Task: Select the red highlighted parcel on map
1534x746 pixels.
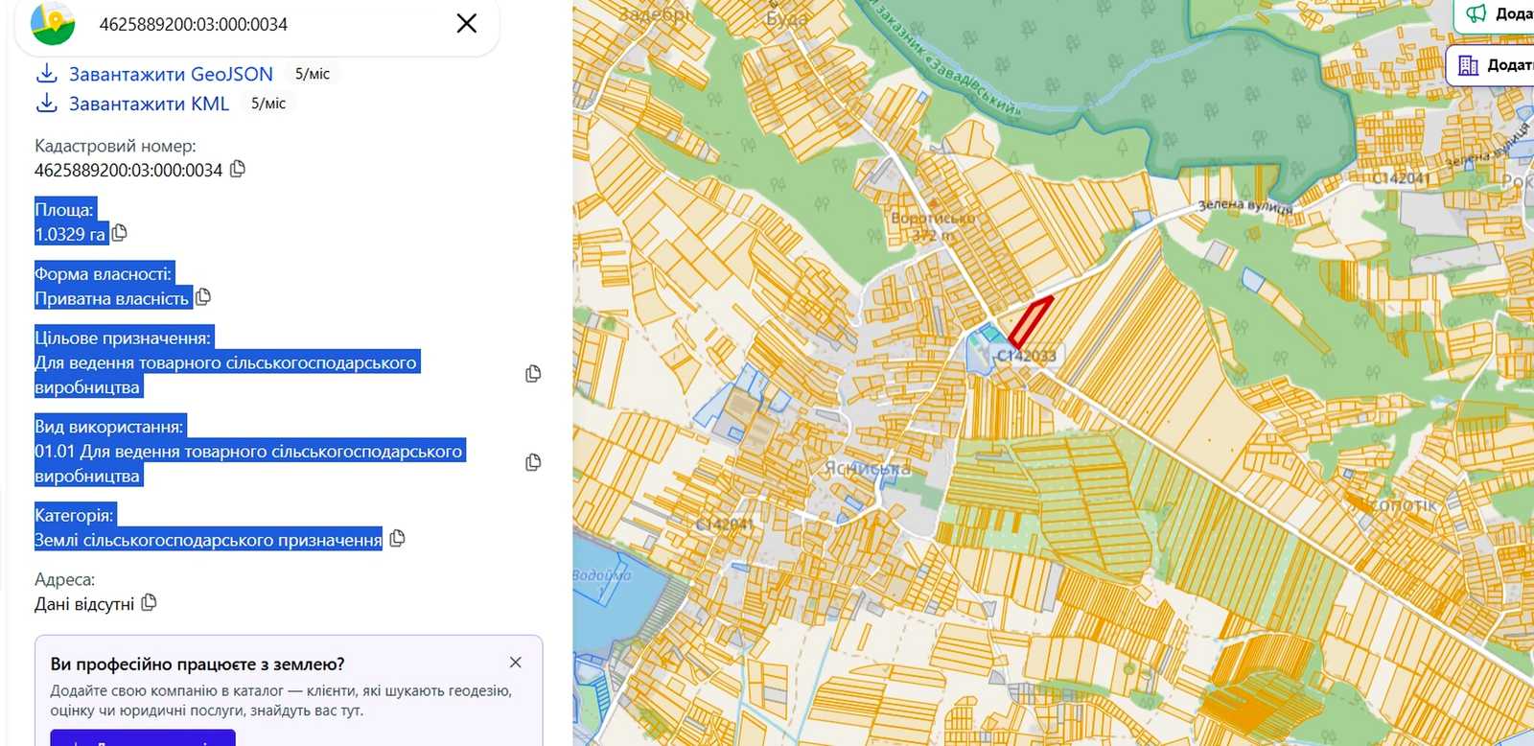Action: 1030,321
